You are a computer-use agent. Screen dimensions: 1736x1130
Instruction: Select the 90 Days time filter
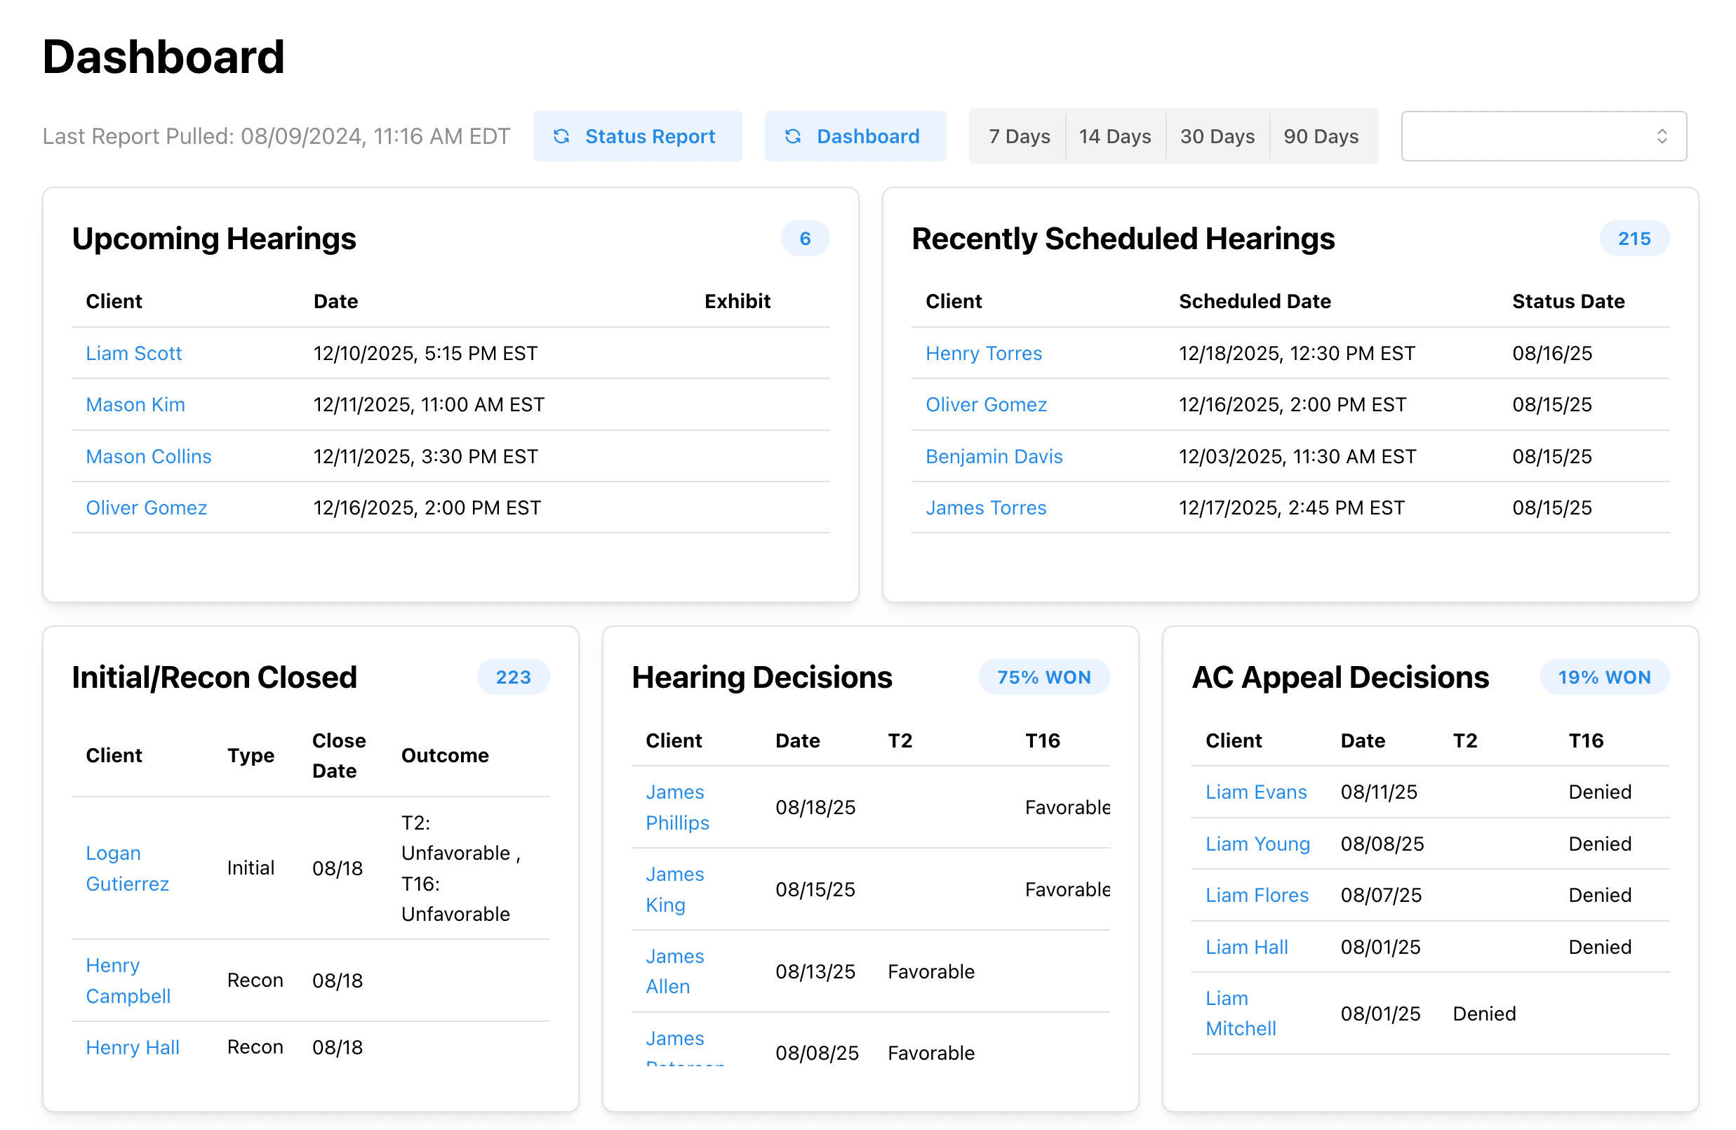1321,135
